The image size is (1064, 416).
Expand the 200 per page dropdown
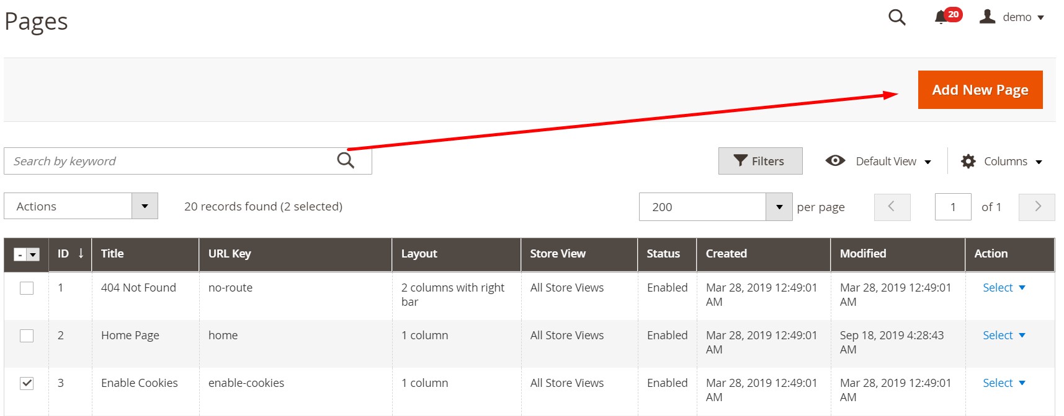779,207
